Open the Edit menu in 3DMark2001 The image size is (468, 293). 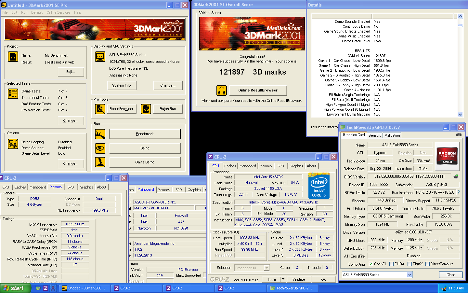coord(14,12)
